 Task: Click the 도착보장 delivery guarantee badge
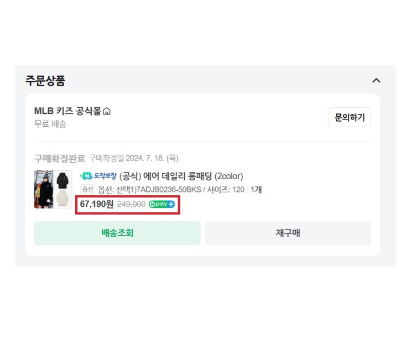click(98, 176)
